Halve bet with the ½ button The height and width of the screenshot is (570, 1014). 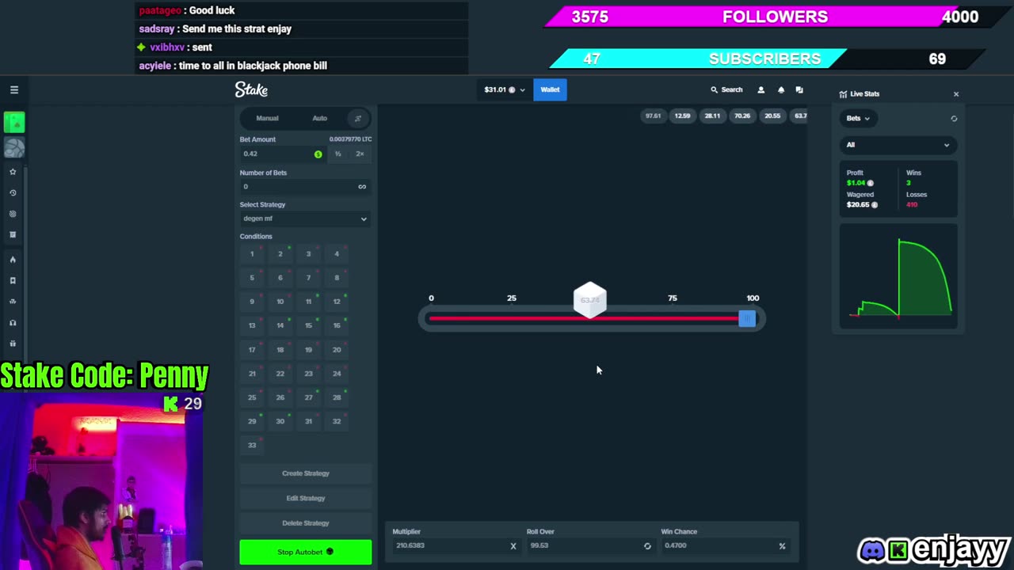coord(338,154)
